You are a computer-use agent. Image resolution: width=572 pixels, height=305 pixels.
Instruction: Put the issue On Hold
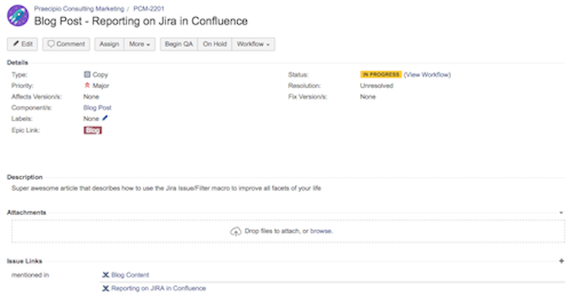tap(214, 44)
